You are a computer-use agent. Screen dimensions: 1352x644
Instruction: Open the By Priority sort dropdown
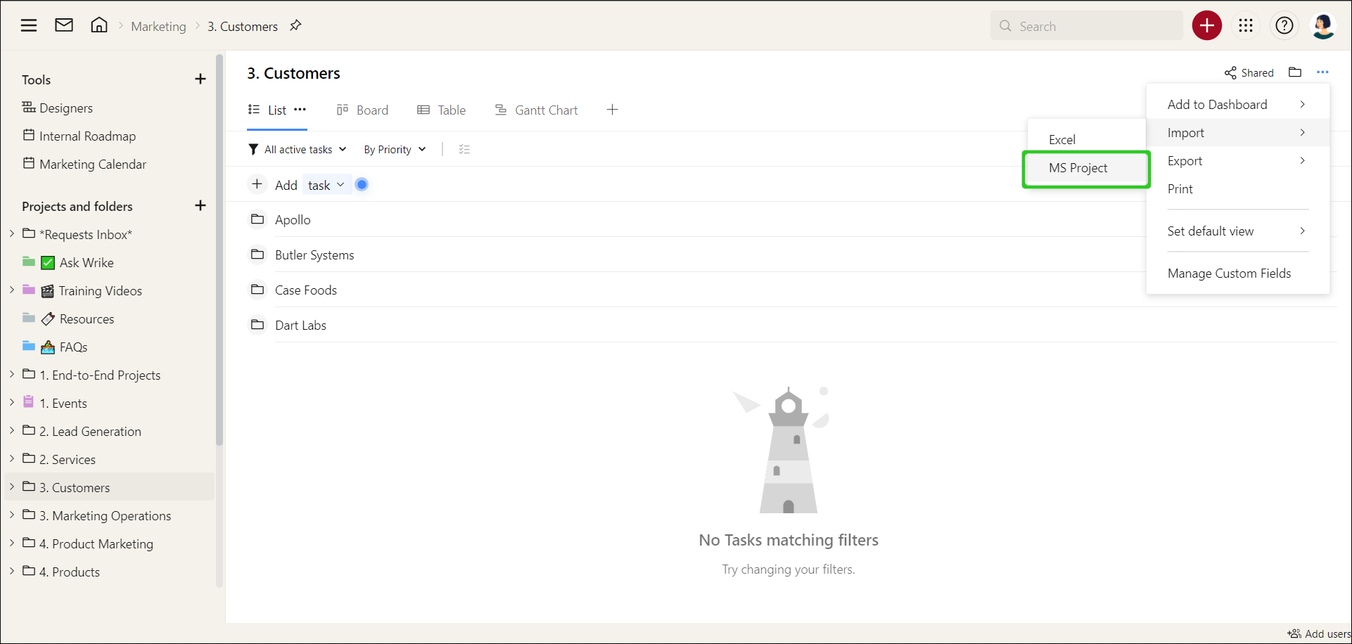395,149
